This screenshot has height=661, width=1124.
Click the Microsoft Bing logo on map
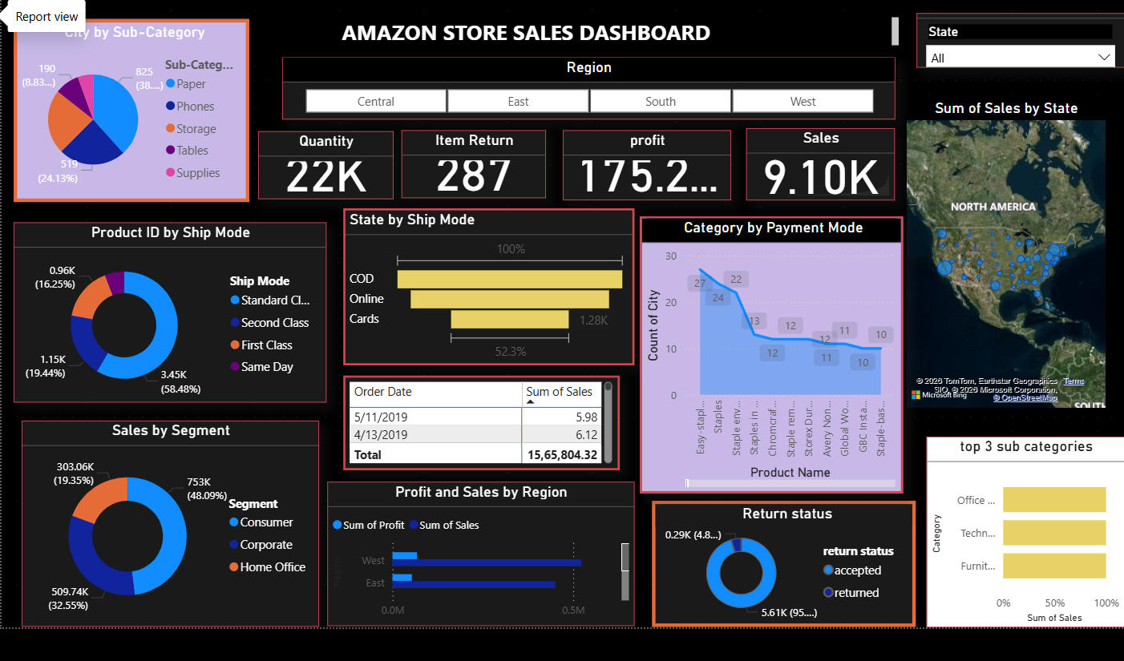[939, 395]
